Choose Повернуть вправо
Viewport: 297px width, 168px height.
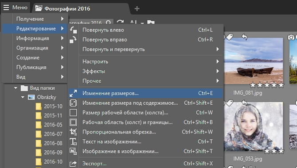[145, 39]
